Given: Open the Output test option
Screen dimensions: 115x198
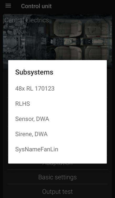Looking at the screenshot, I should pos(57,191).
